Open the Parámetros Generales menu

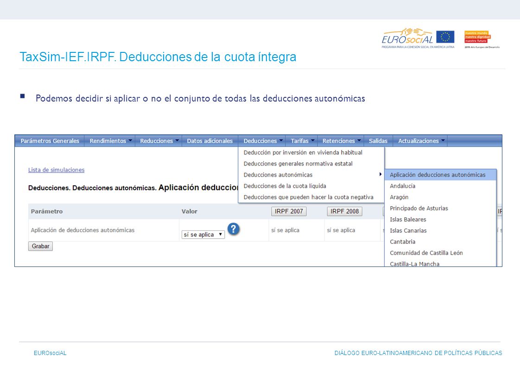(50, 141)
